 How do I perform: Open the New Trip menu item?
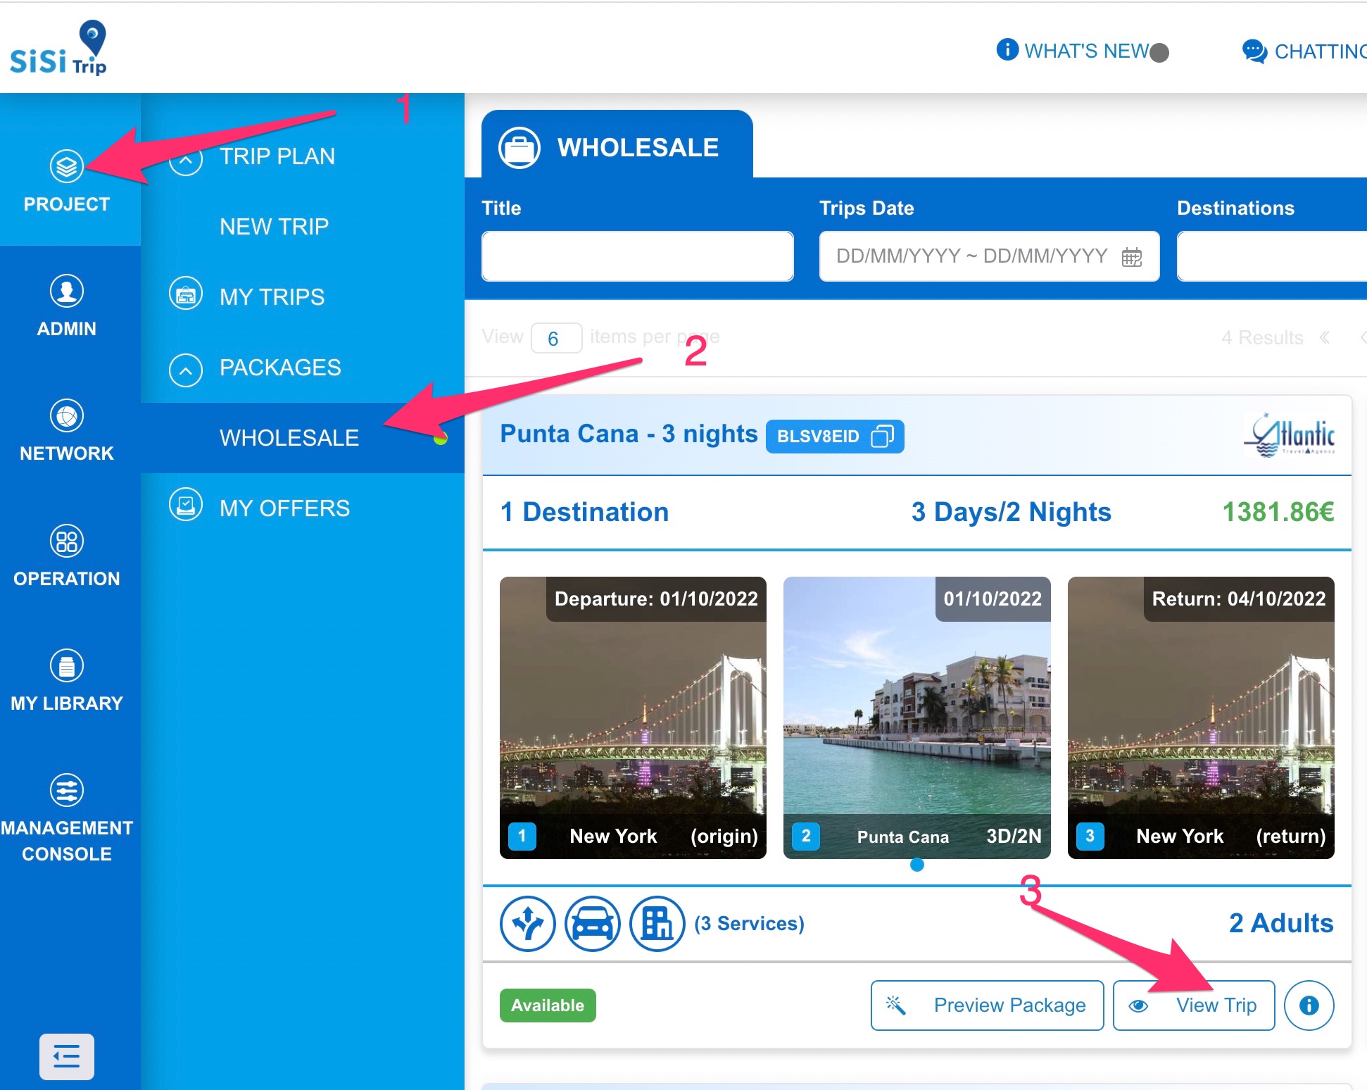click(275, 227)
